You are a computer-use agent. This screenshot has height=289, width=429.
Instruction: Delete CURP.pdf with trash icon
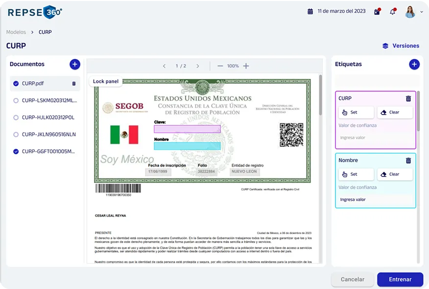point(74,83)
